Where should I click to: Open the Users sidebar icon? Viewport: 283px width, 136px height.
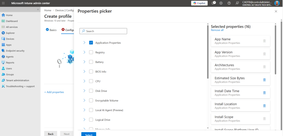tap(3, 68)
